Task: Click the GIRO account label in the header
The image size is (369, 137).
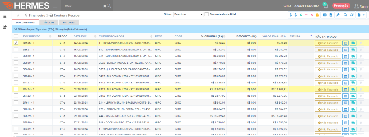Action: point(301,6)
